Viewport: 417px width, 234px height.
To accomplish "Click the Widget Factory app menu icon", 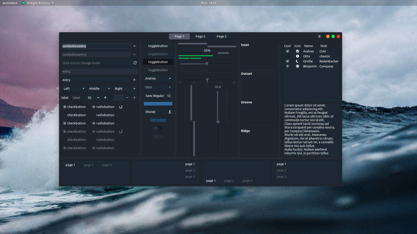I will 24,3.
